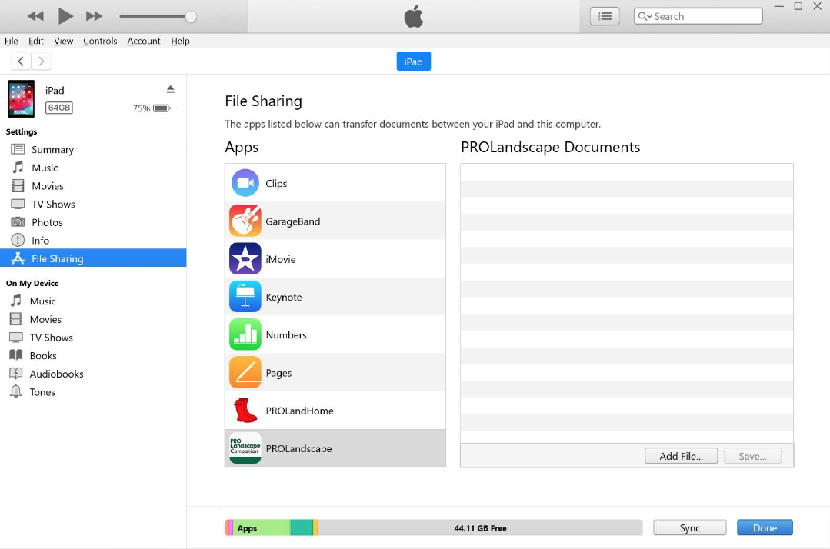Click the Apps segment of storage bar
Image resolution: width=830 pixels, height=549 pixels.
[x=262, y=527]
